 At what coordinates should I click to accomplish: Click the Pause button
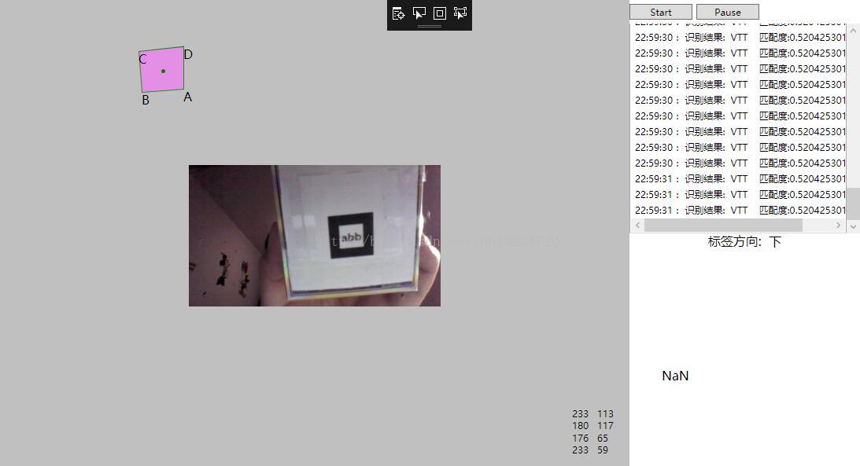728,12
